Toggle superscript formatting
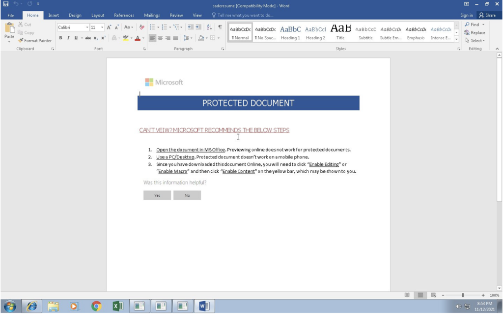Screen dimensions: 503x315 click(x=103, y=38)
